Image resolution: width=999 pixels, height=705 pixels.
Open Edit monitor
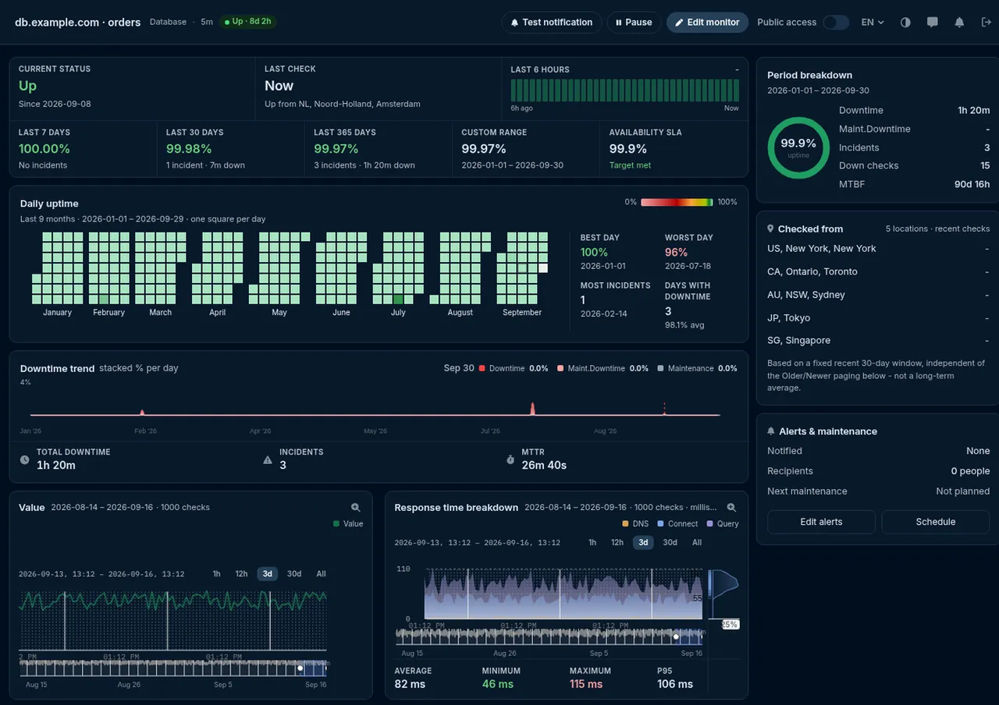click(x=707, y=23)
